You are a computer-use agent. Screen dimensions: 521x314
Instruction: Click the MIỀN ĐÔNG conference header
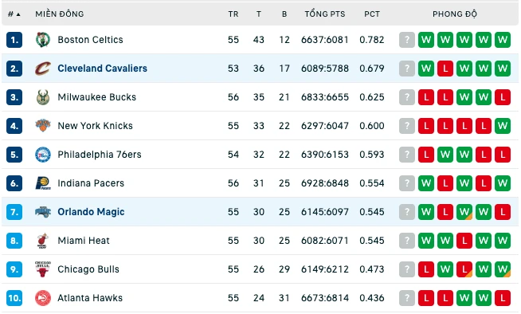(x=60, y=14)
